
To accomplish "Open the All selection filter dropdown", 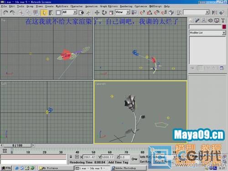I will coord(70,12).
